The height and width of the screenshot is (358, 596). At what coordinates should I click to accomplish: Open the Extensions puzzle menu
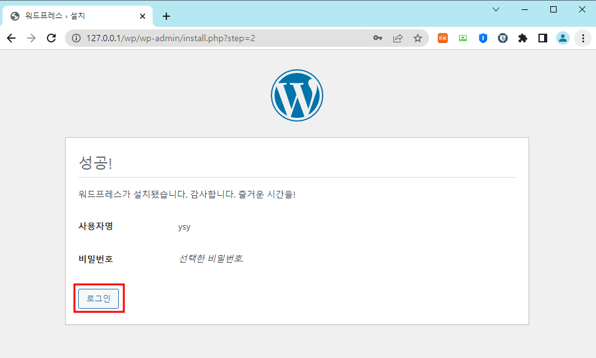pyautogui.click(x=523, y=38)
